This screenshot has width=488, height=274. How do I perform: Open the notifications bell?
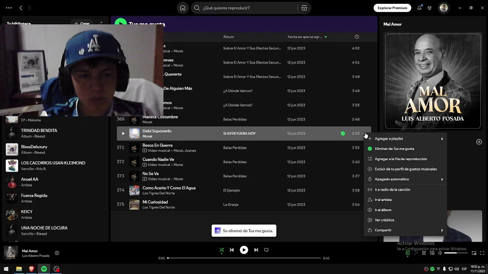click(419, 8)
